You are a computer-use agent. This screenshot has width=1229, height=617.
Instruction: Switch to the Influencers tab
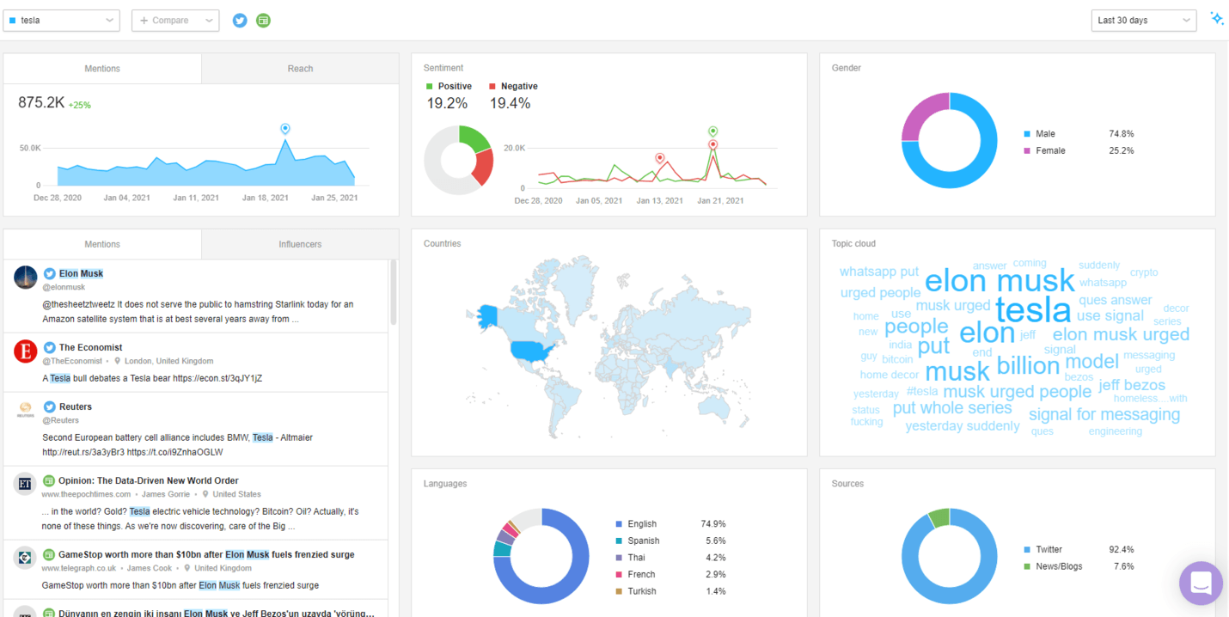tap(300, 244)
